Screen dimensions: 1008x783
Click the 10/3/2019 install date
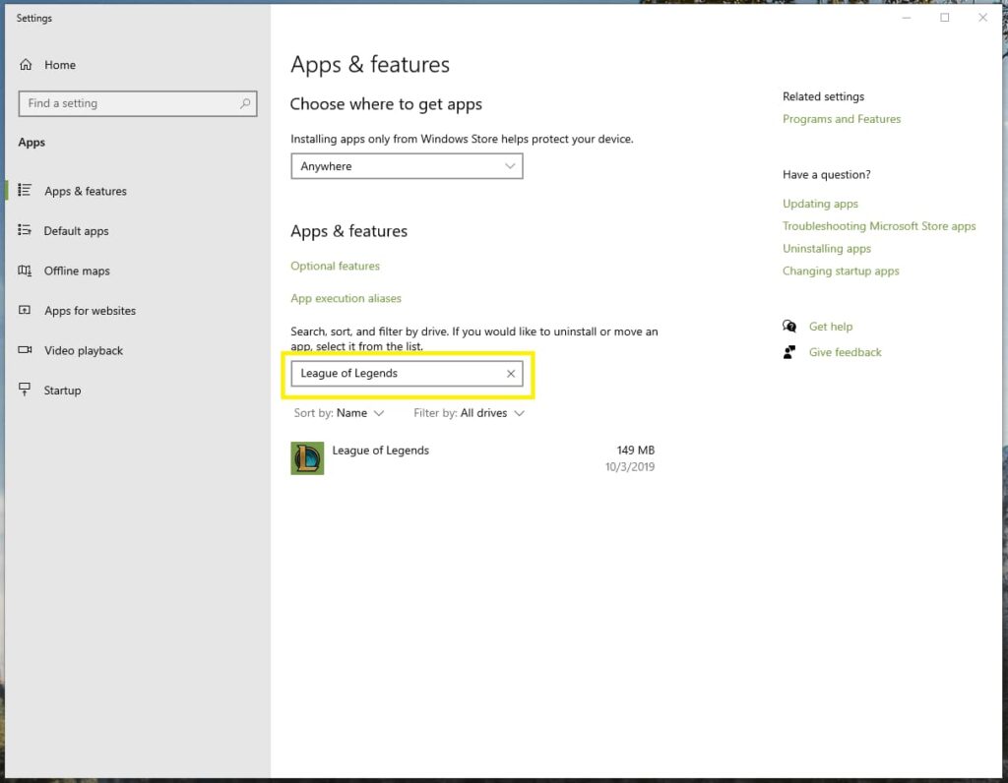point(629,467)
